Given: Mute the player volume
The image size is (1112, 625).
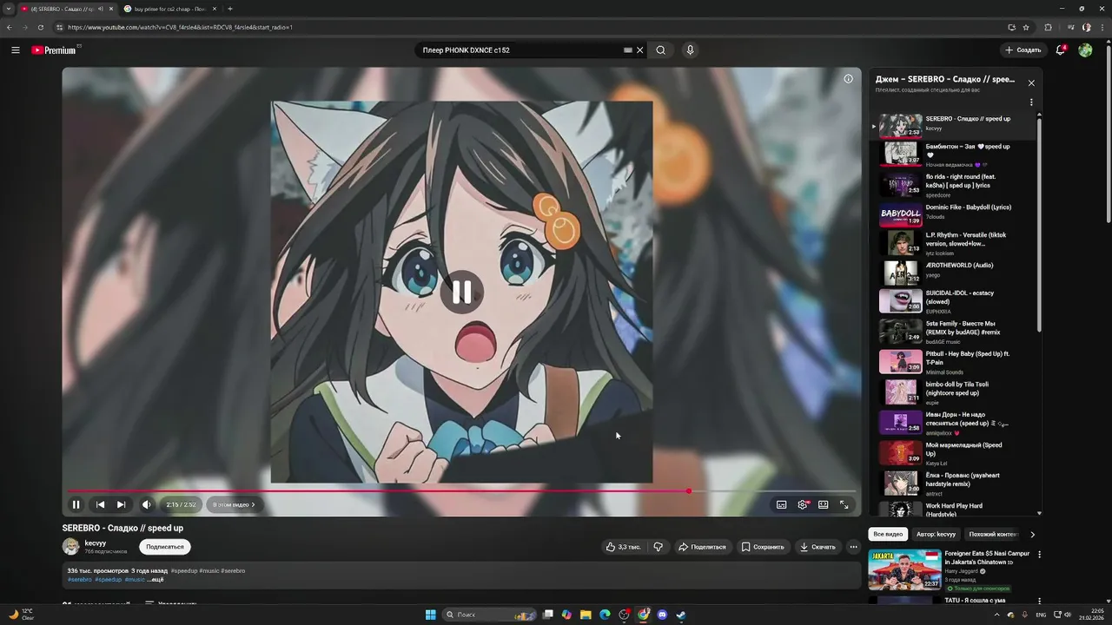Looking at the screenshot, I should coord(146,504).
